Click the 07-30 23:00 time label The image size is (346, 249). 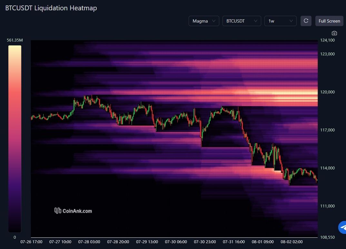[205, 242]
